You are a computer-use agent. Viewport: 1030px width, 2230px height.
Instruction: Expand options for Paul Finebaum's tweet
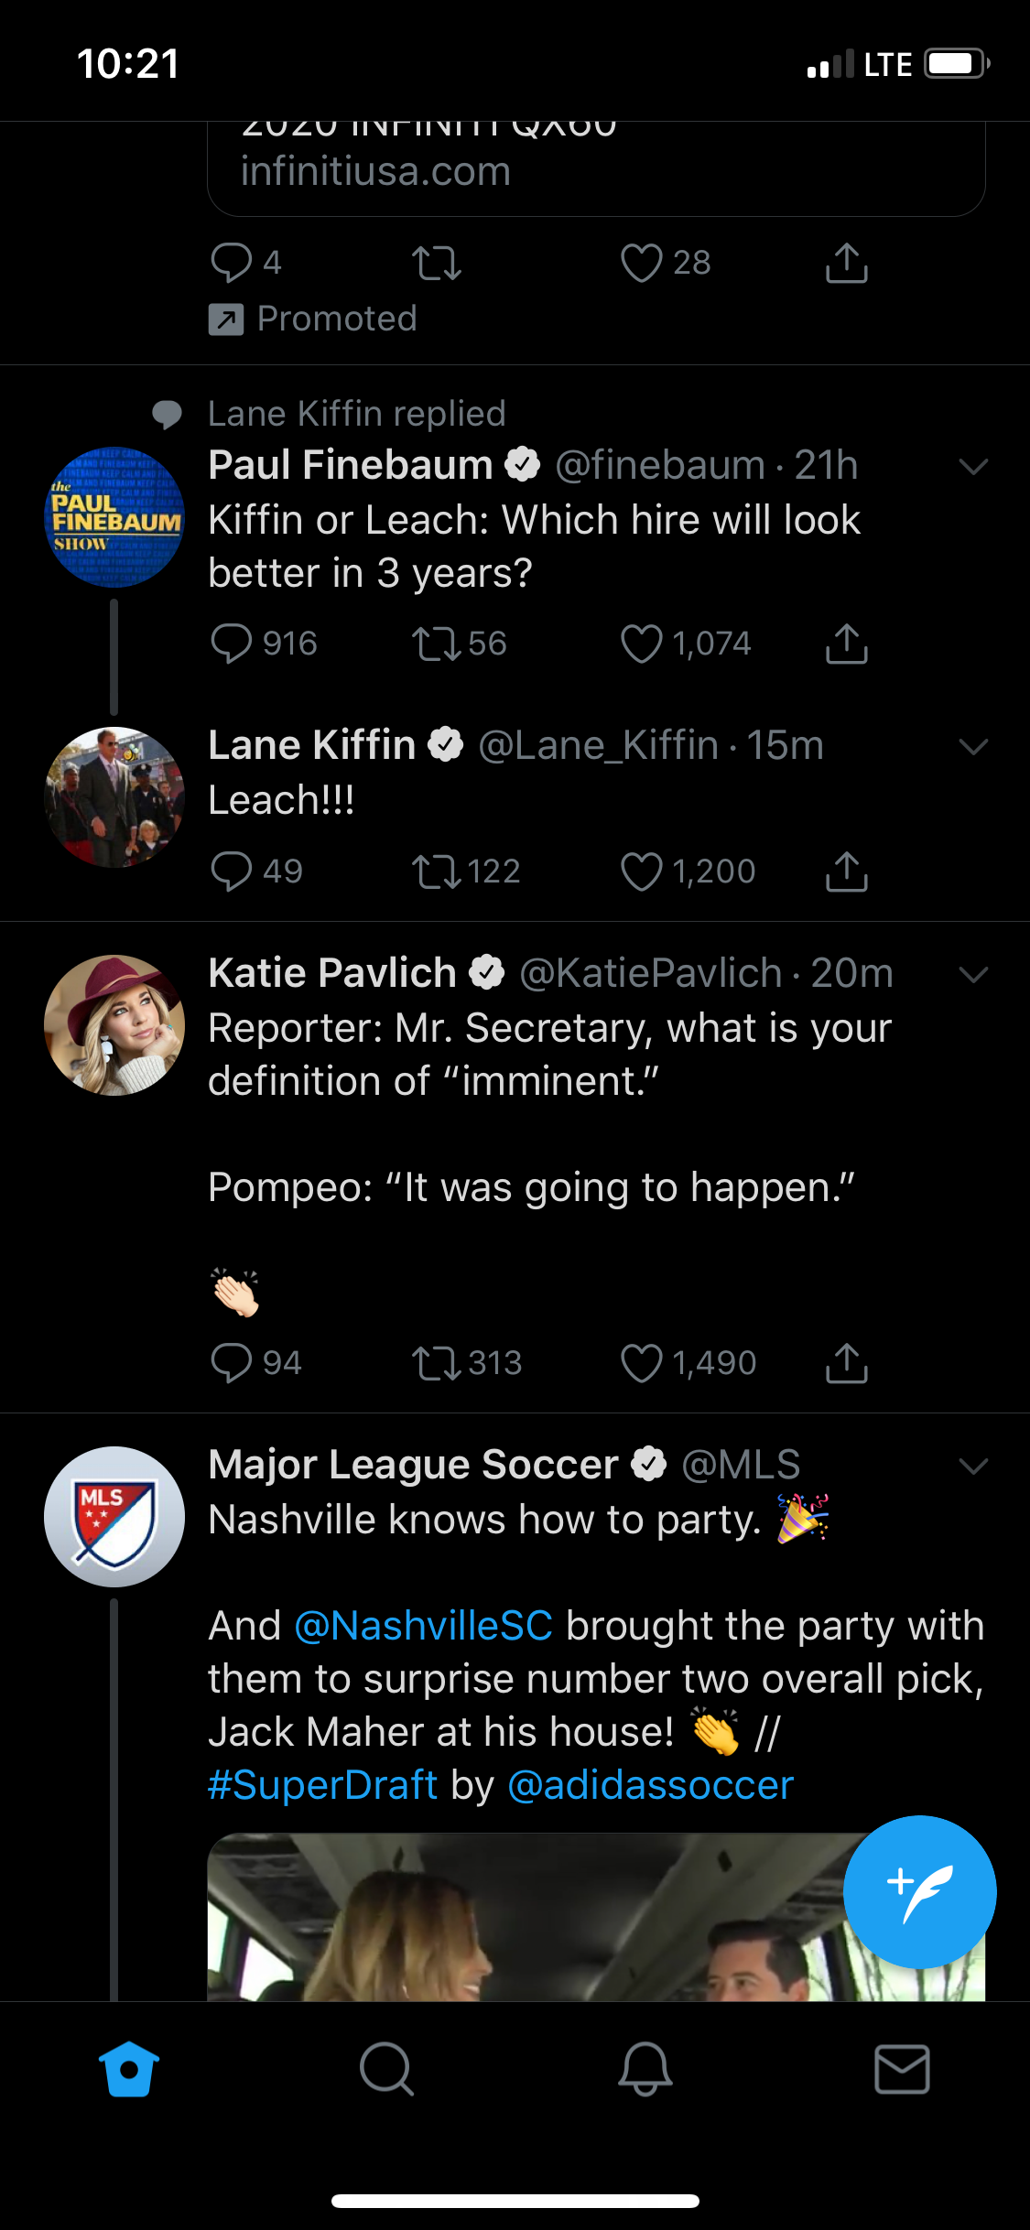coord(972,467)
